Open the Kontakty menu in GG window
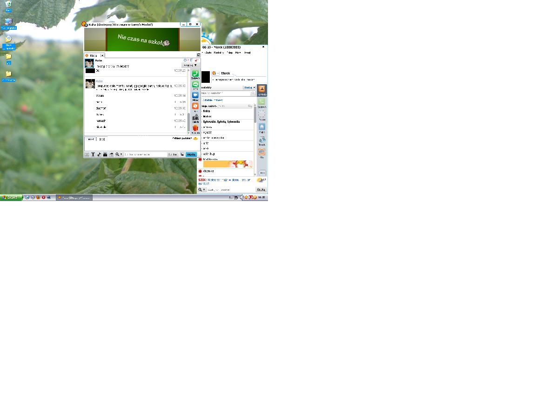536x402 pixels. pos(219,53)
